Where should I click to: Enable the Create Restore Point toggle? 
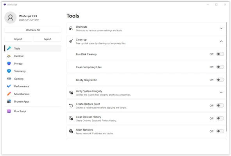click(220, 106)
